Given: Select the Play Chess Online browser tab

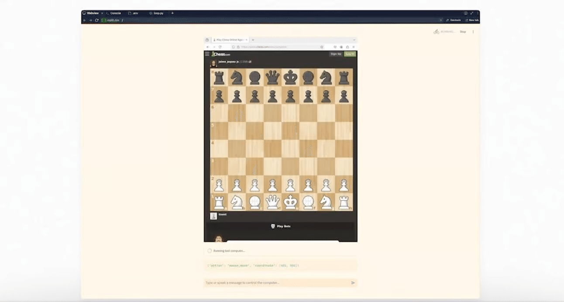Looking at the screenshot, I should tap(230, 40).
